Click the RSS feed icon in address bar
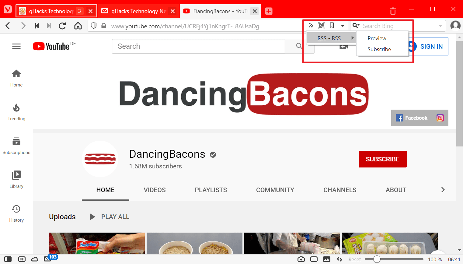The height and width of the screenshot is (264, 463). pyautogui.click(x=311, y=26)
